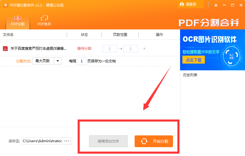Click the 继续添加文件 button
Screen dimensions: 245x156
(108, 141)
